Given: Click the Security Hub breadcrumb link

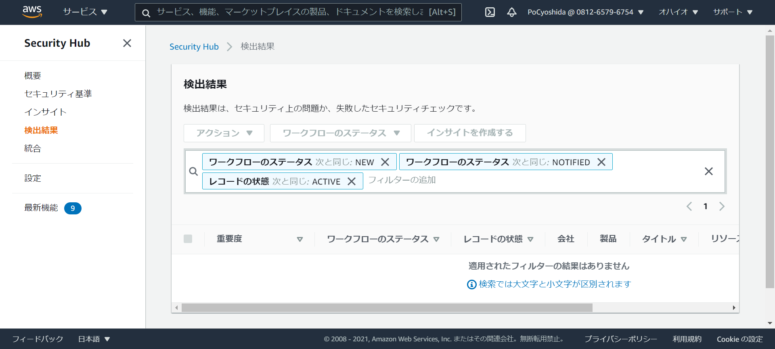Looking at the screenshot, I should coord(194,47).
